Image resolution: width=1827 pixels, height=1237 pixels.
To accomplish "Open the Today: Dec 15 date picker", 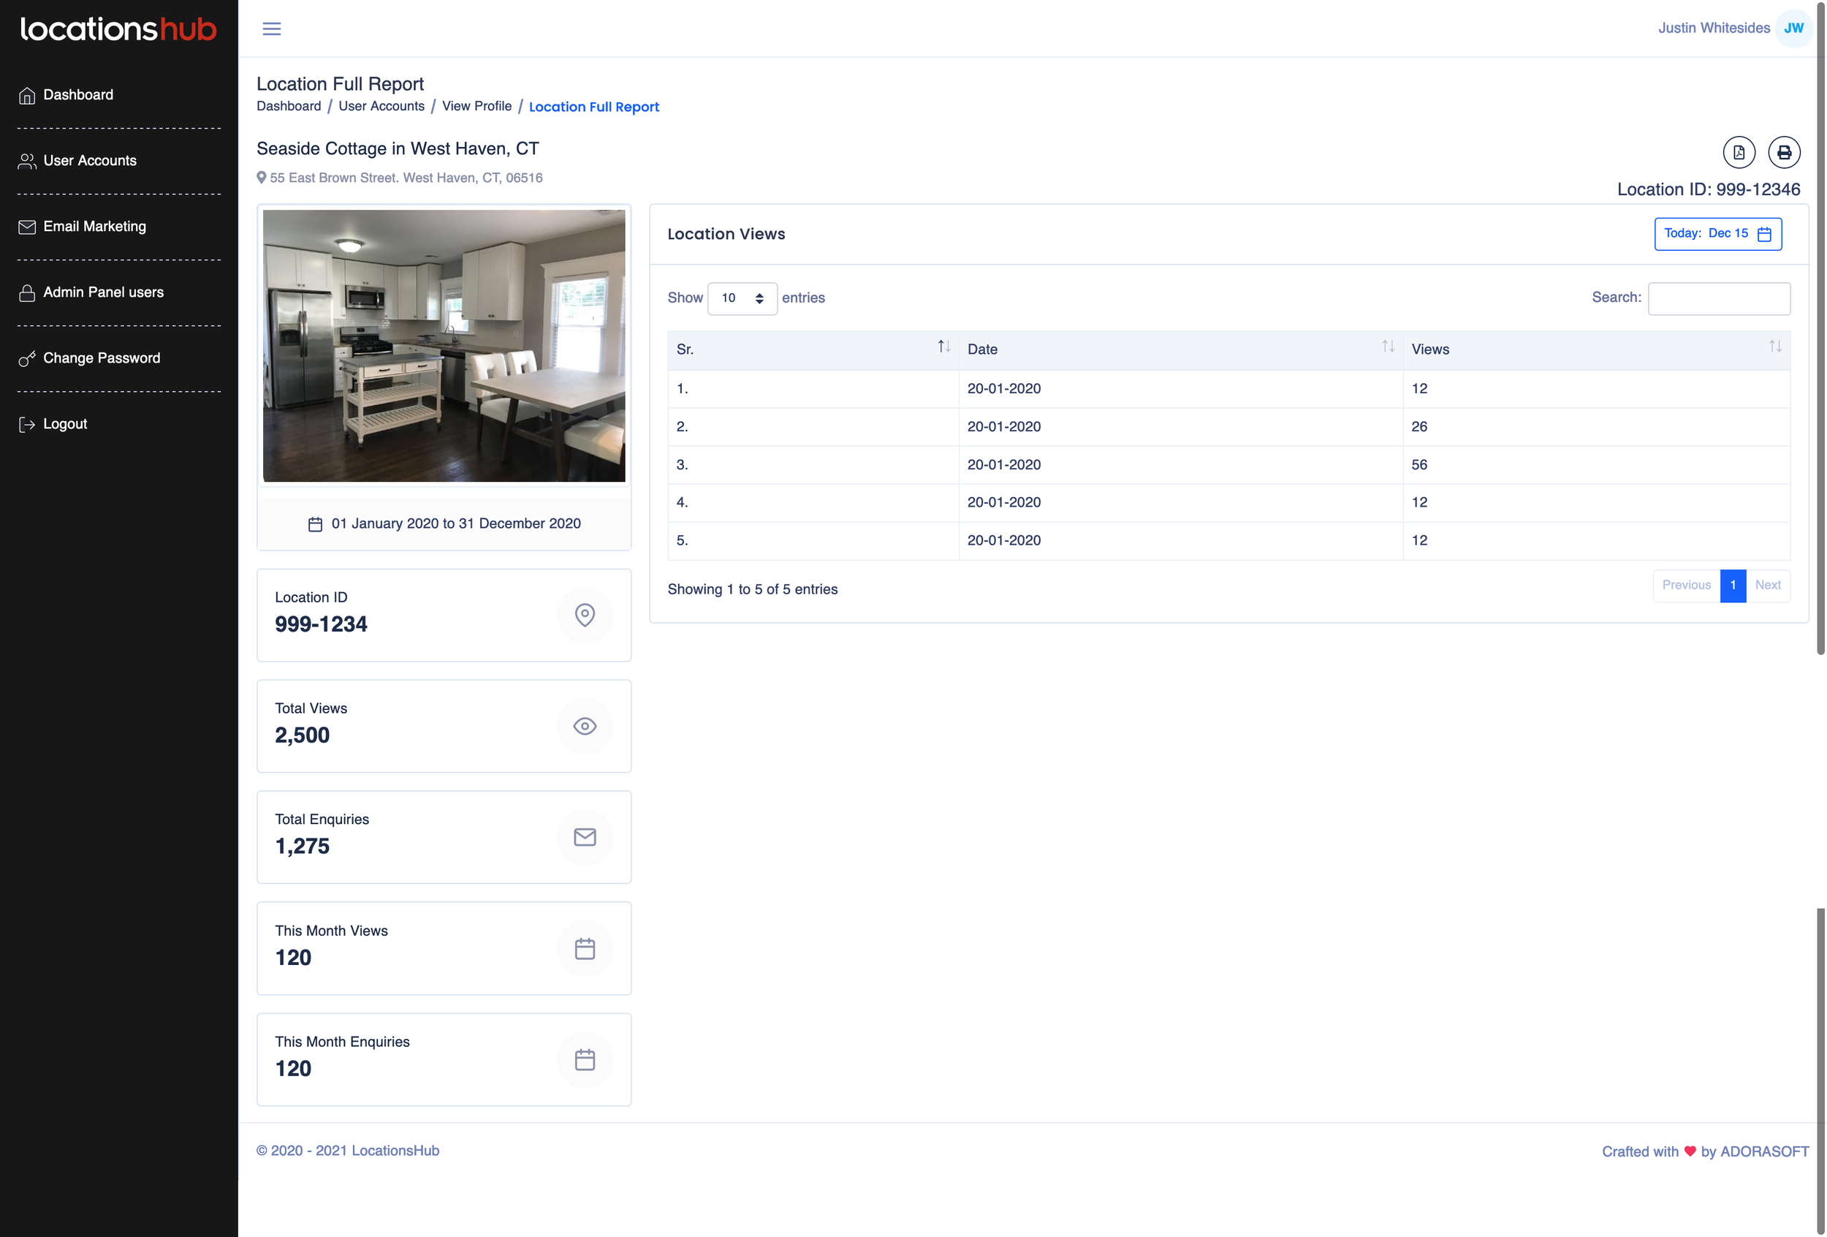I will click(1717, 235).
